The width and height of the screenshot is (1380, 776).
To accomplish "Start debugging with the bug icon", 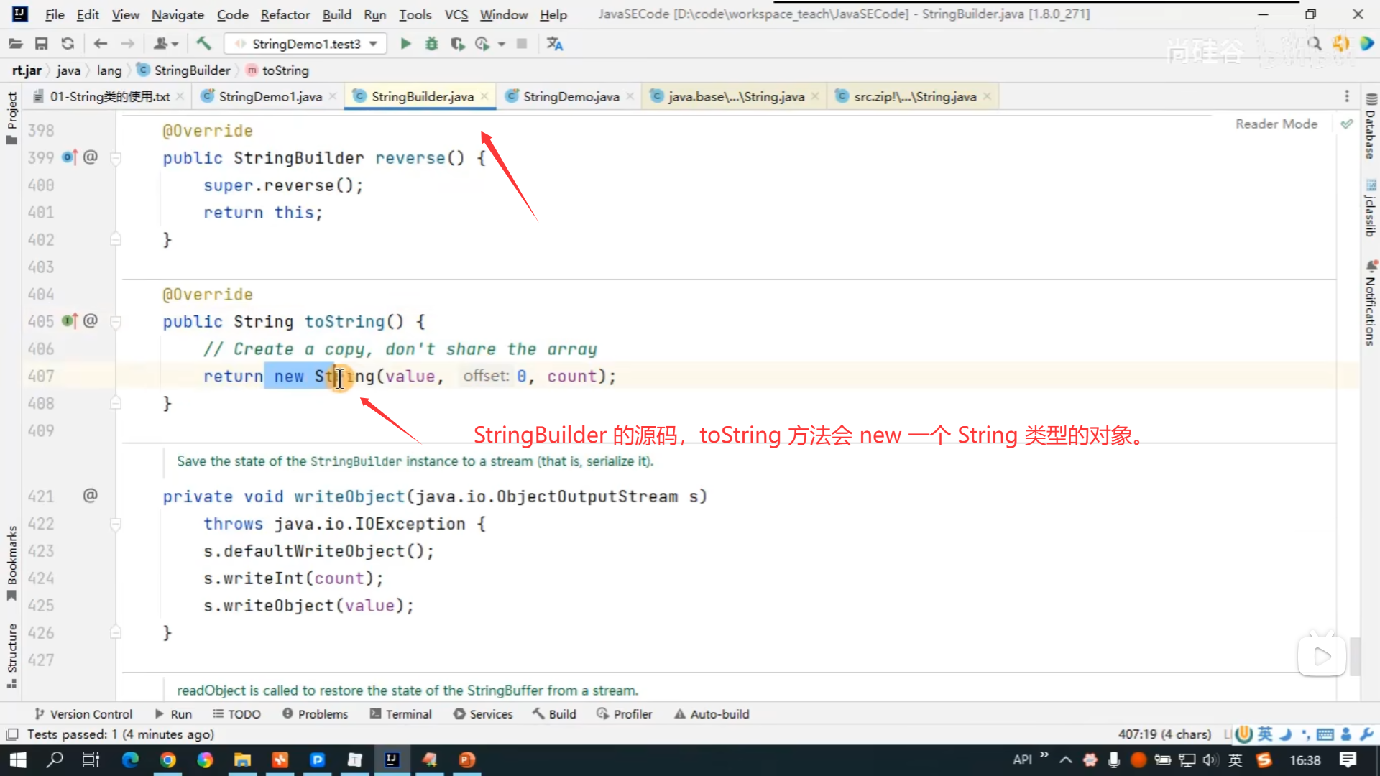I will [x=431, y=44].
